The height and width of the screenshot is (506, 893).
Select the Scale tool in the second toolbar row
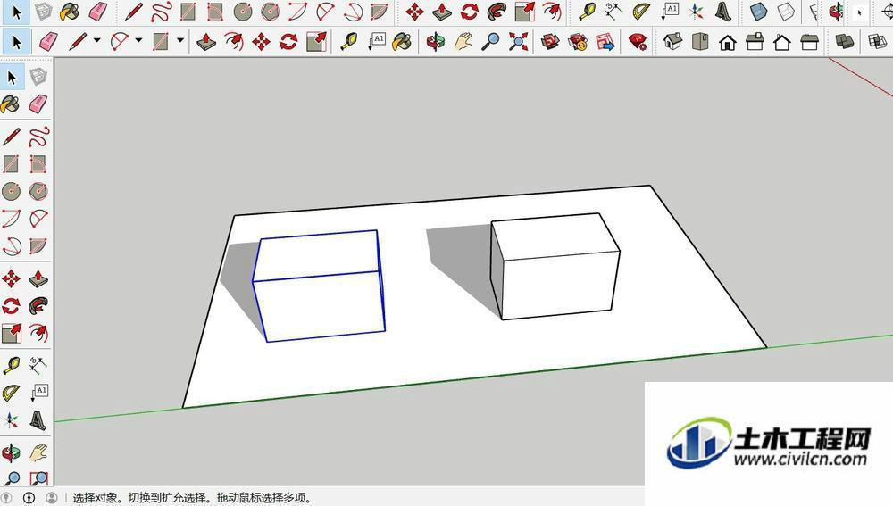click(316, 42)
